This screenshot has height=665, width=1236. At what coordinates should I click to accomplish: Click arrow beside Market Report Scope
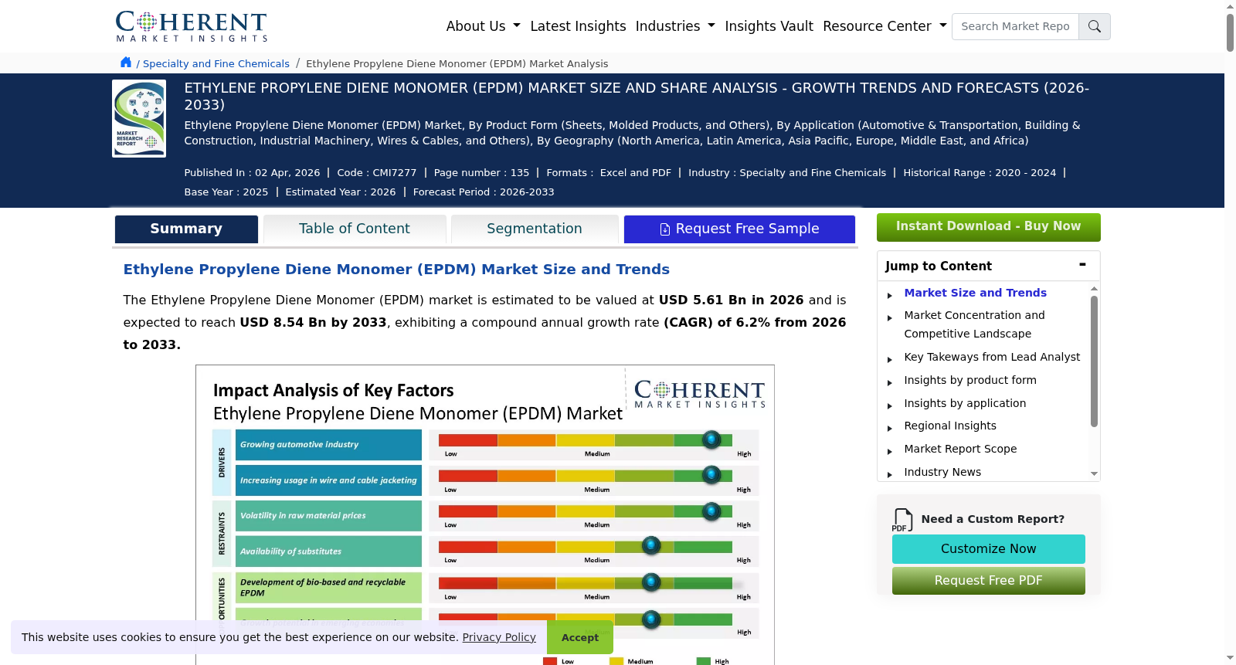click(890, 451)
